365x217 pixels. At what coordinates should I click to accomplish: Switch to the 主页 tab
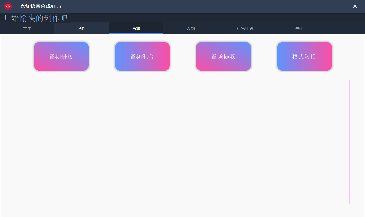pyautogui.click(x=27, y=28)
